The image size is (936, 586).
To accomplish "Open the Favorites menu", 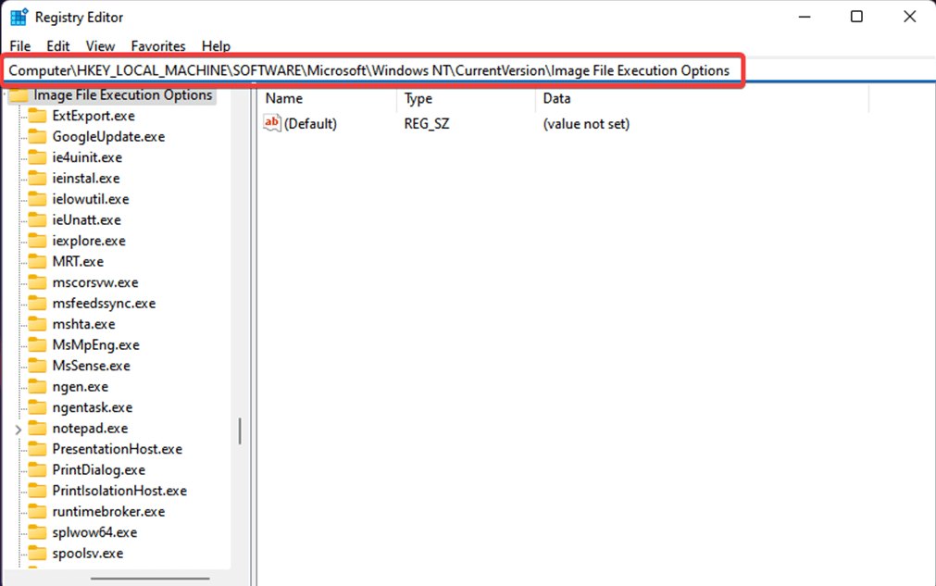I will 158,46.
